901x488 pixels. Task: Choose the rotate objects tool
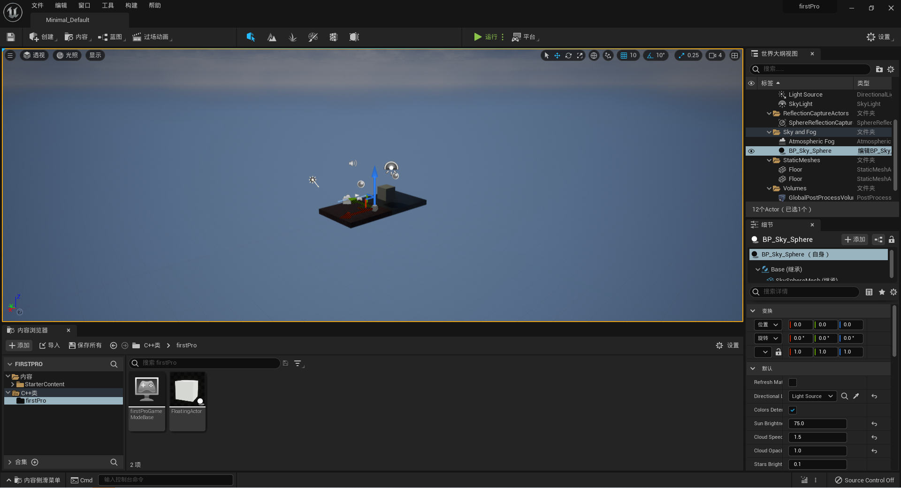point(568,55)
